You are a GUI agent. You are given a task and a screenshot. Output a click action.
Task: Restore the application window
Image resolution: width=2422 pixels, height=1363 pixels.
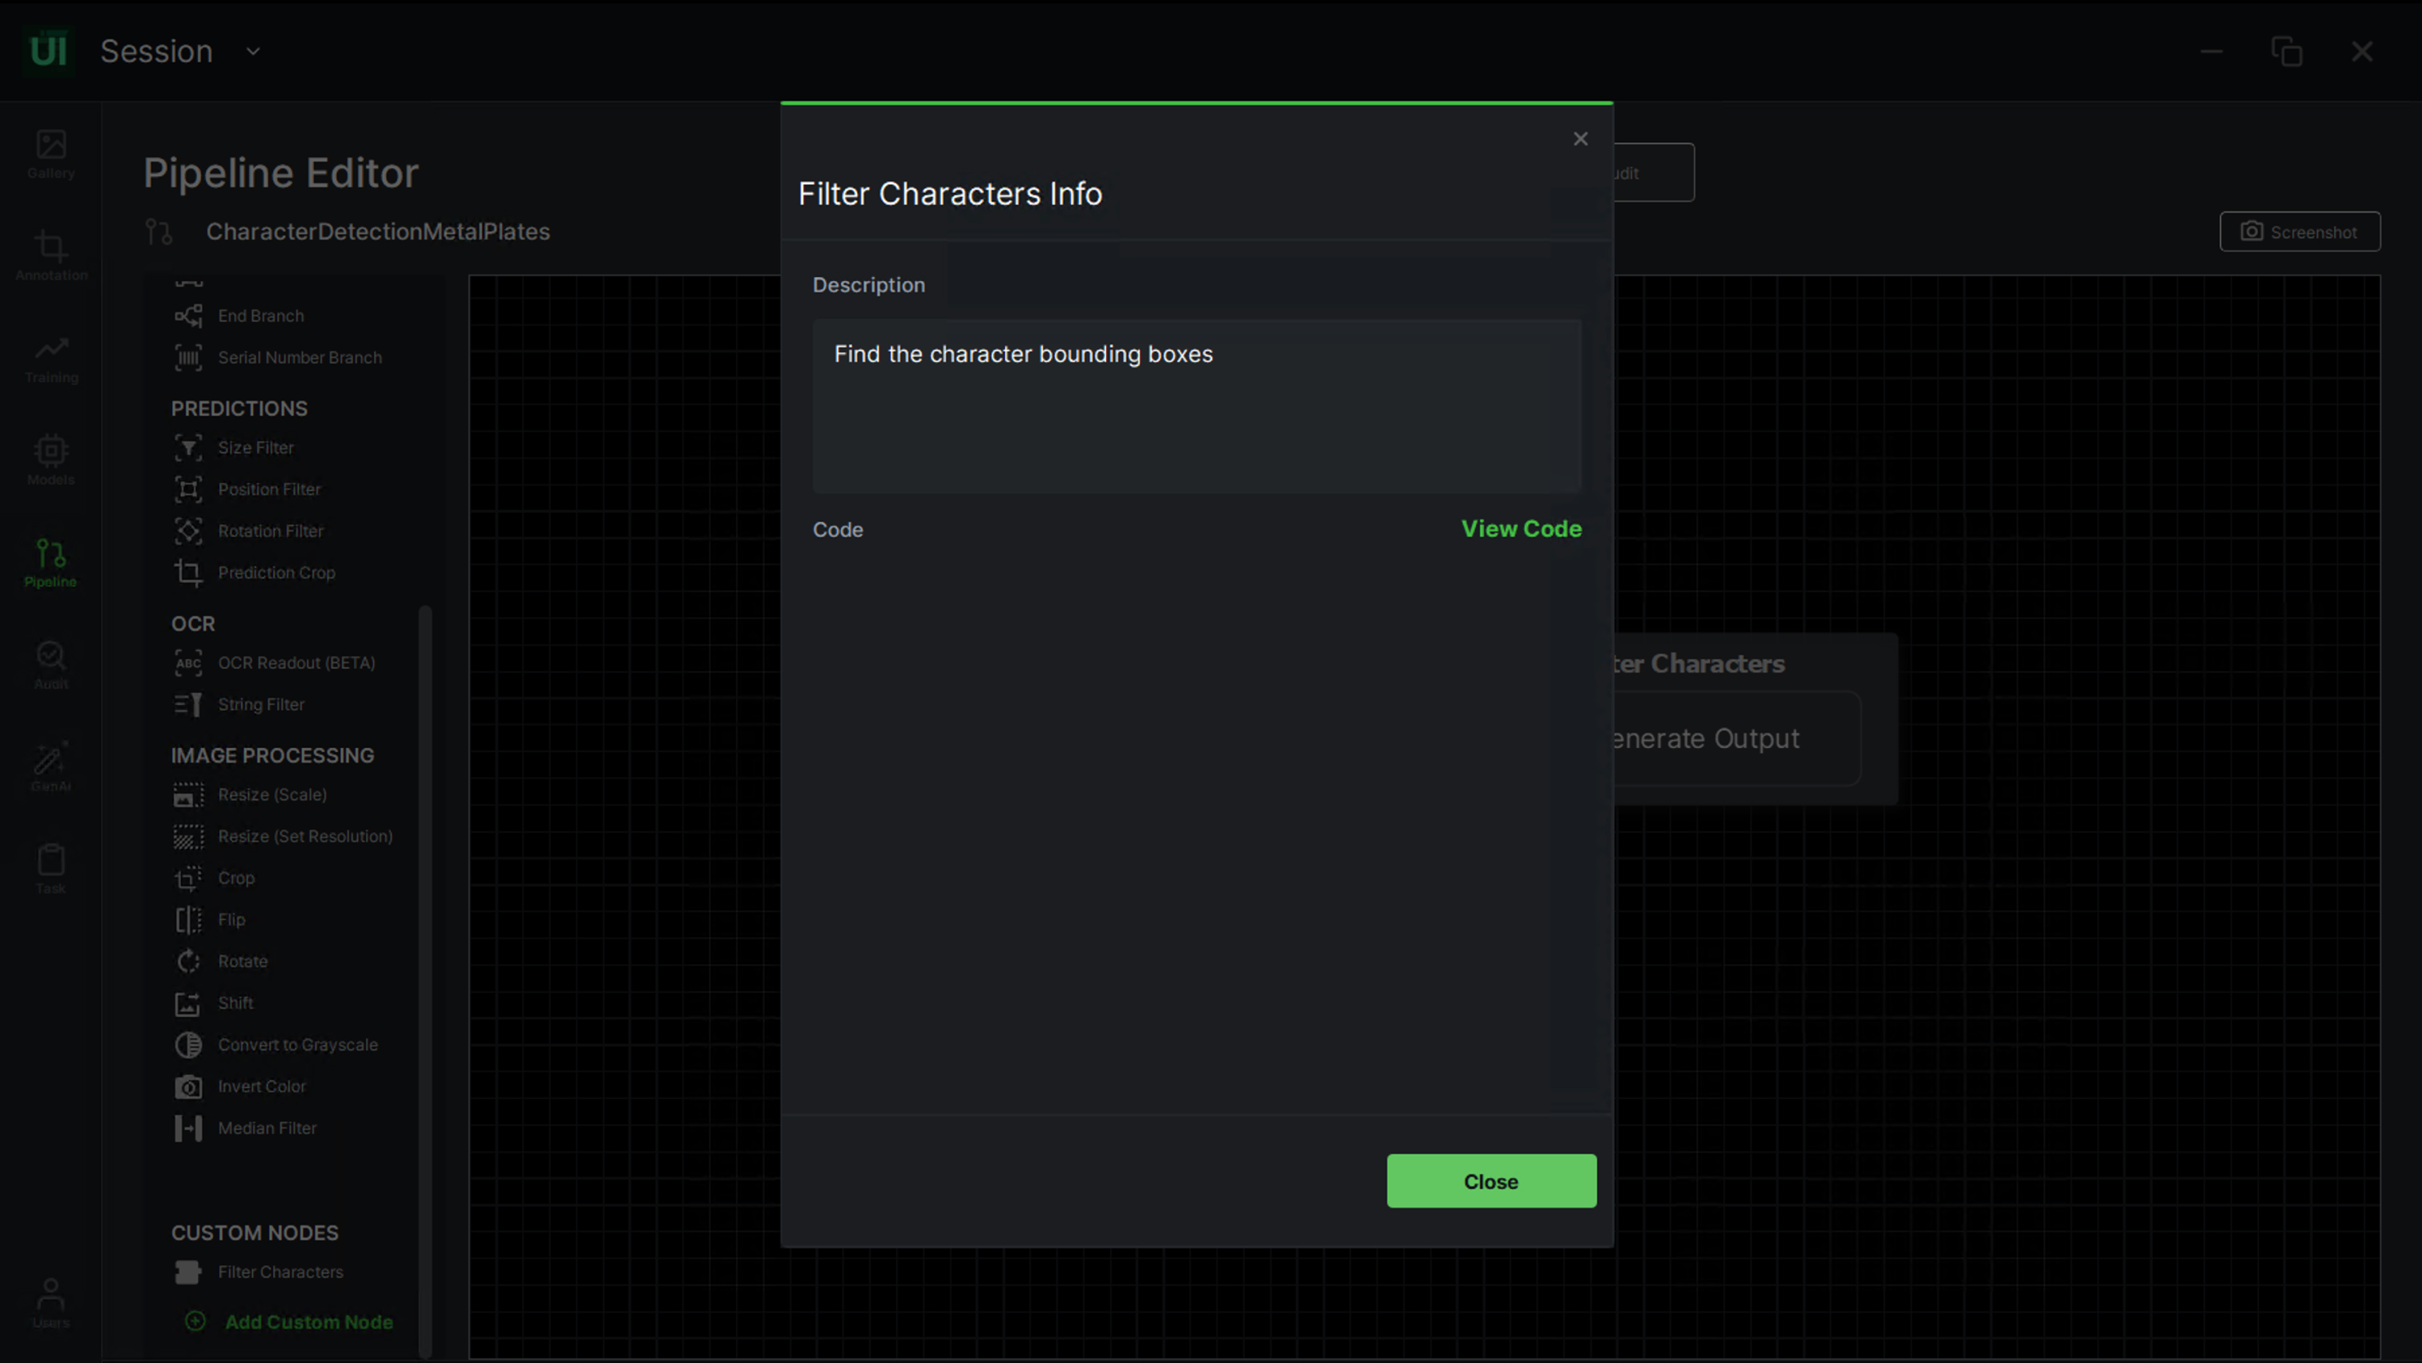tap(2286, 50)
